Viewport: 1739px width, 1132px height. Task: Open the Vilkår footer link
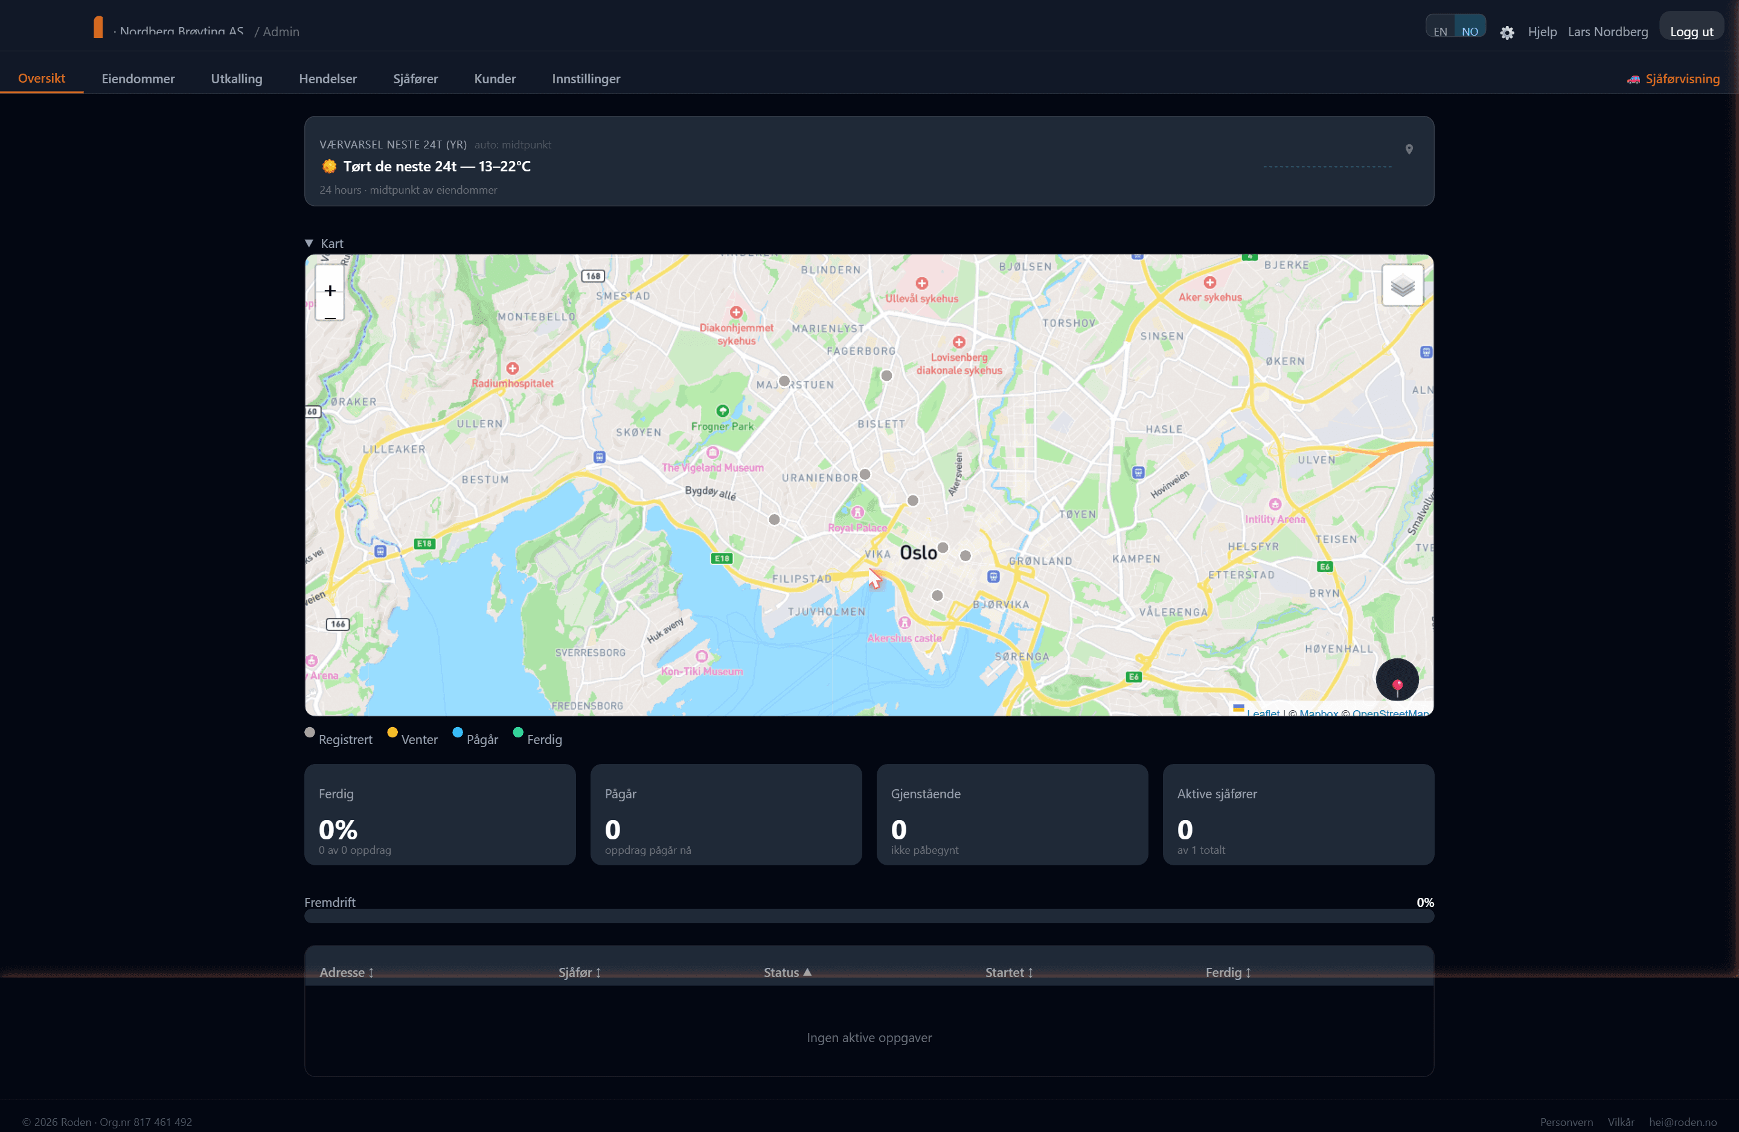[1621, 1122]
